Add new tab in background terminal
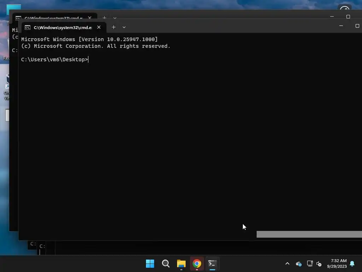The image size is (362, 272). click(104, 18)
